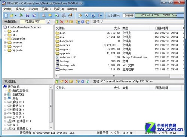The image size is (187, 137).
Task: Click Rename icon in local directory toolbar
Action: click(x=71, y=82)
